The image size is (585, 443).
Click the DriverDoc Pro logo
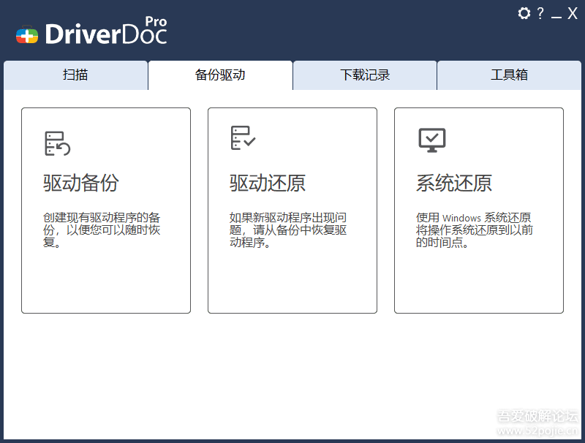pos(91,31)
